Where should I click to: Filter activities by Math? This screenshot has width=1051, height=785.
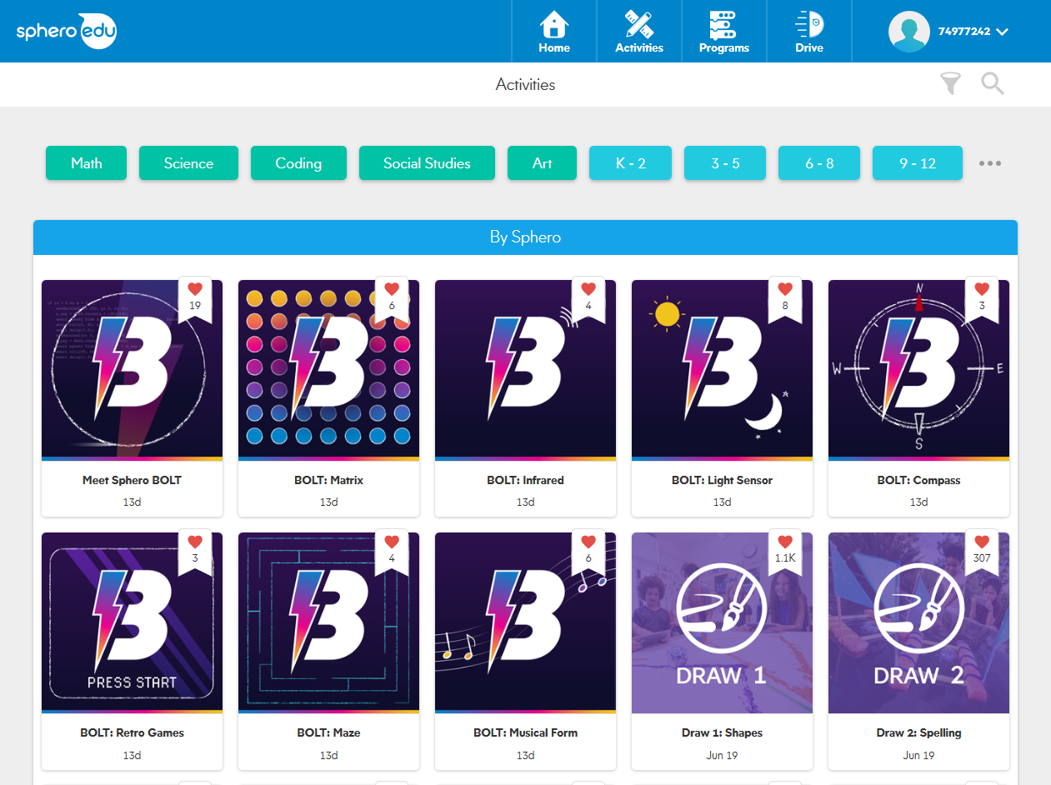pyautogui.click(x=86, y=163)
